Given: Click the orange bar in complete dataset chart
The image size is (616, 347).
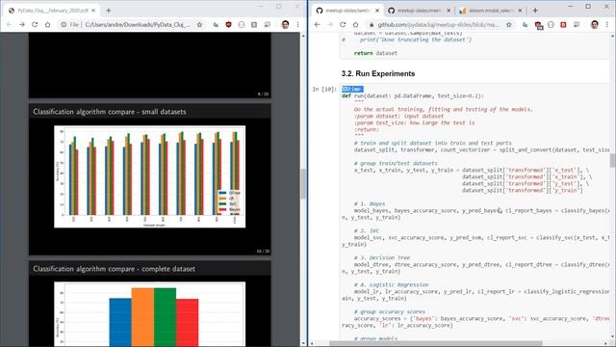Looking at the screenshot, I should (x=142, y=317).
